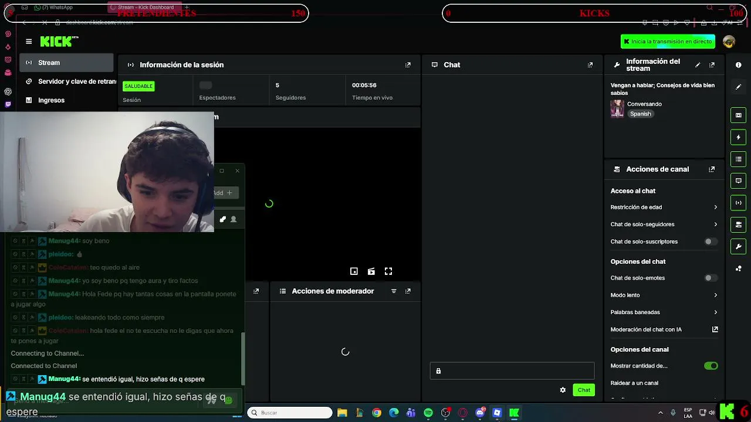Image resolution: width=751 pixels, height=422 pixels.
Task: Toggle the chat panel icon in right rail
Action: pos(739,181)
